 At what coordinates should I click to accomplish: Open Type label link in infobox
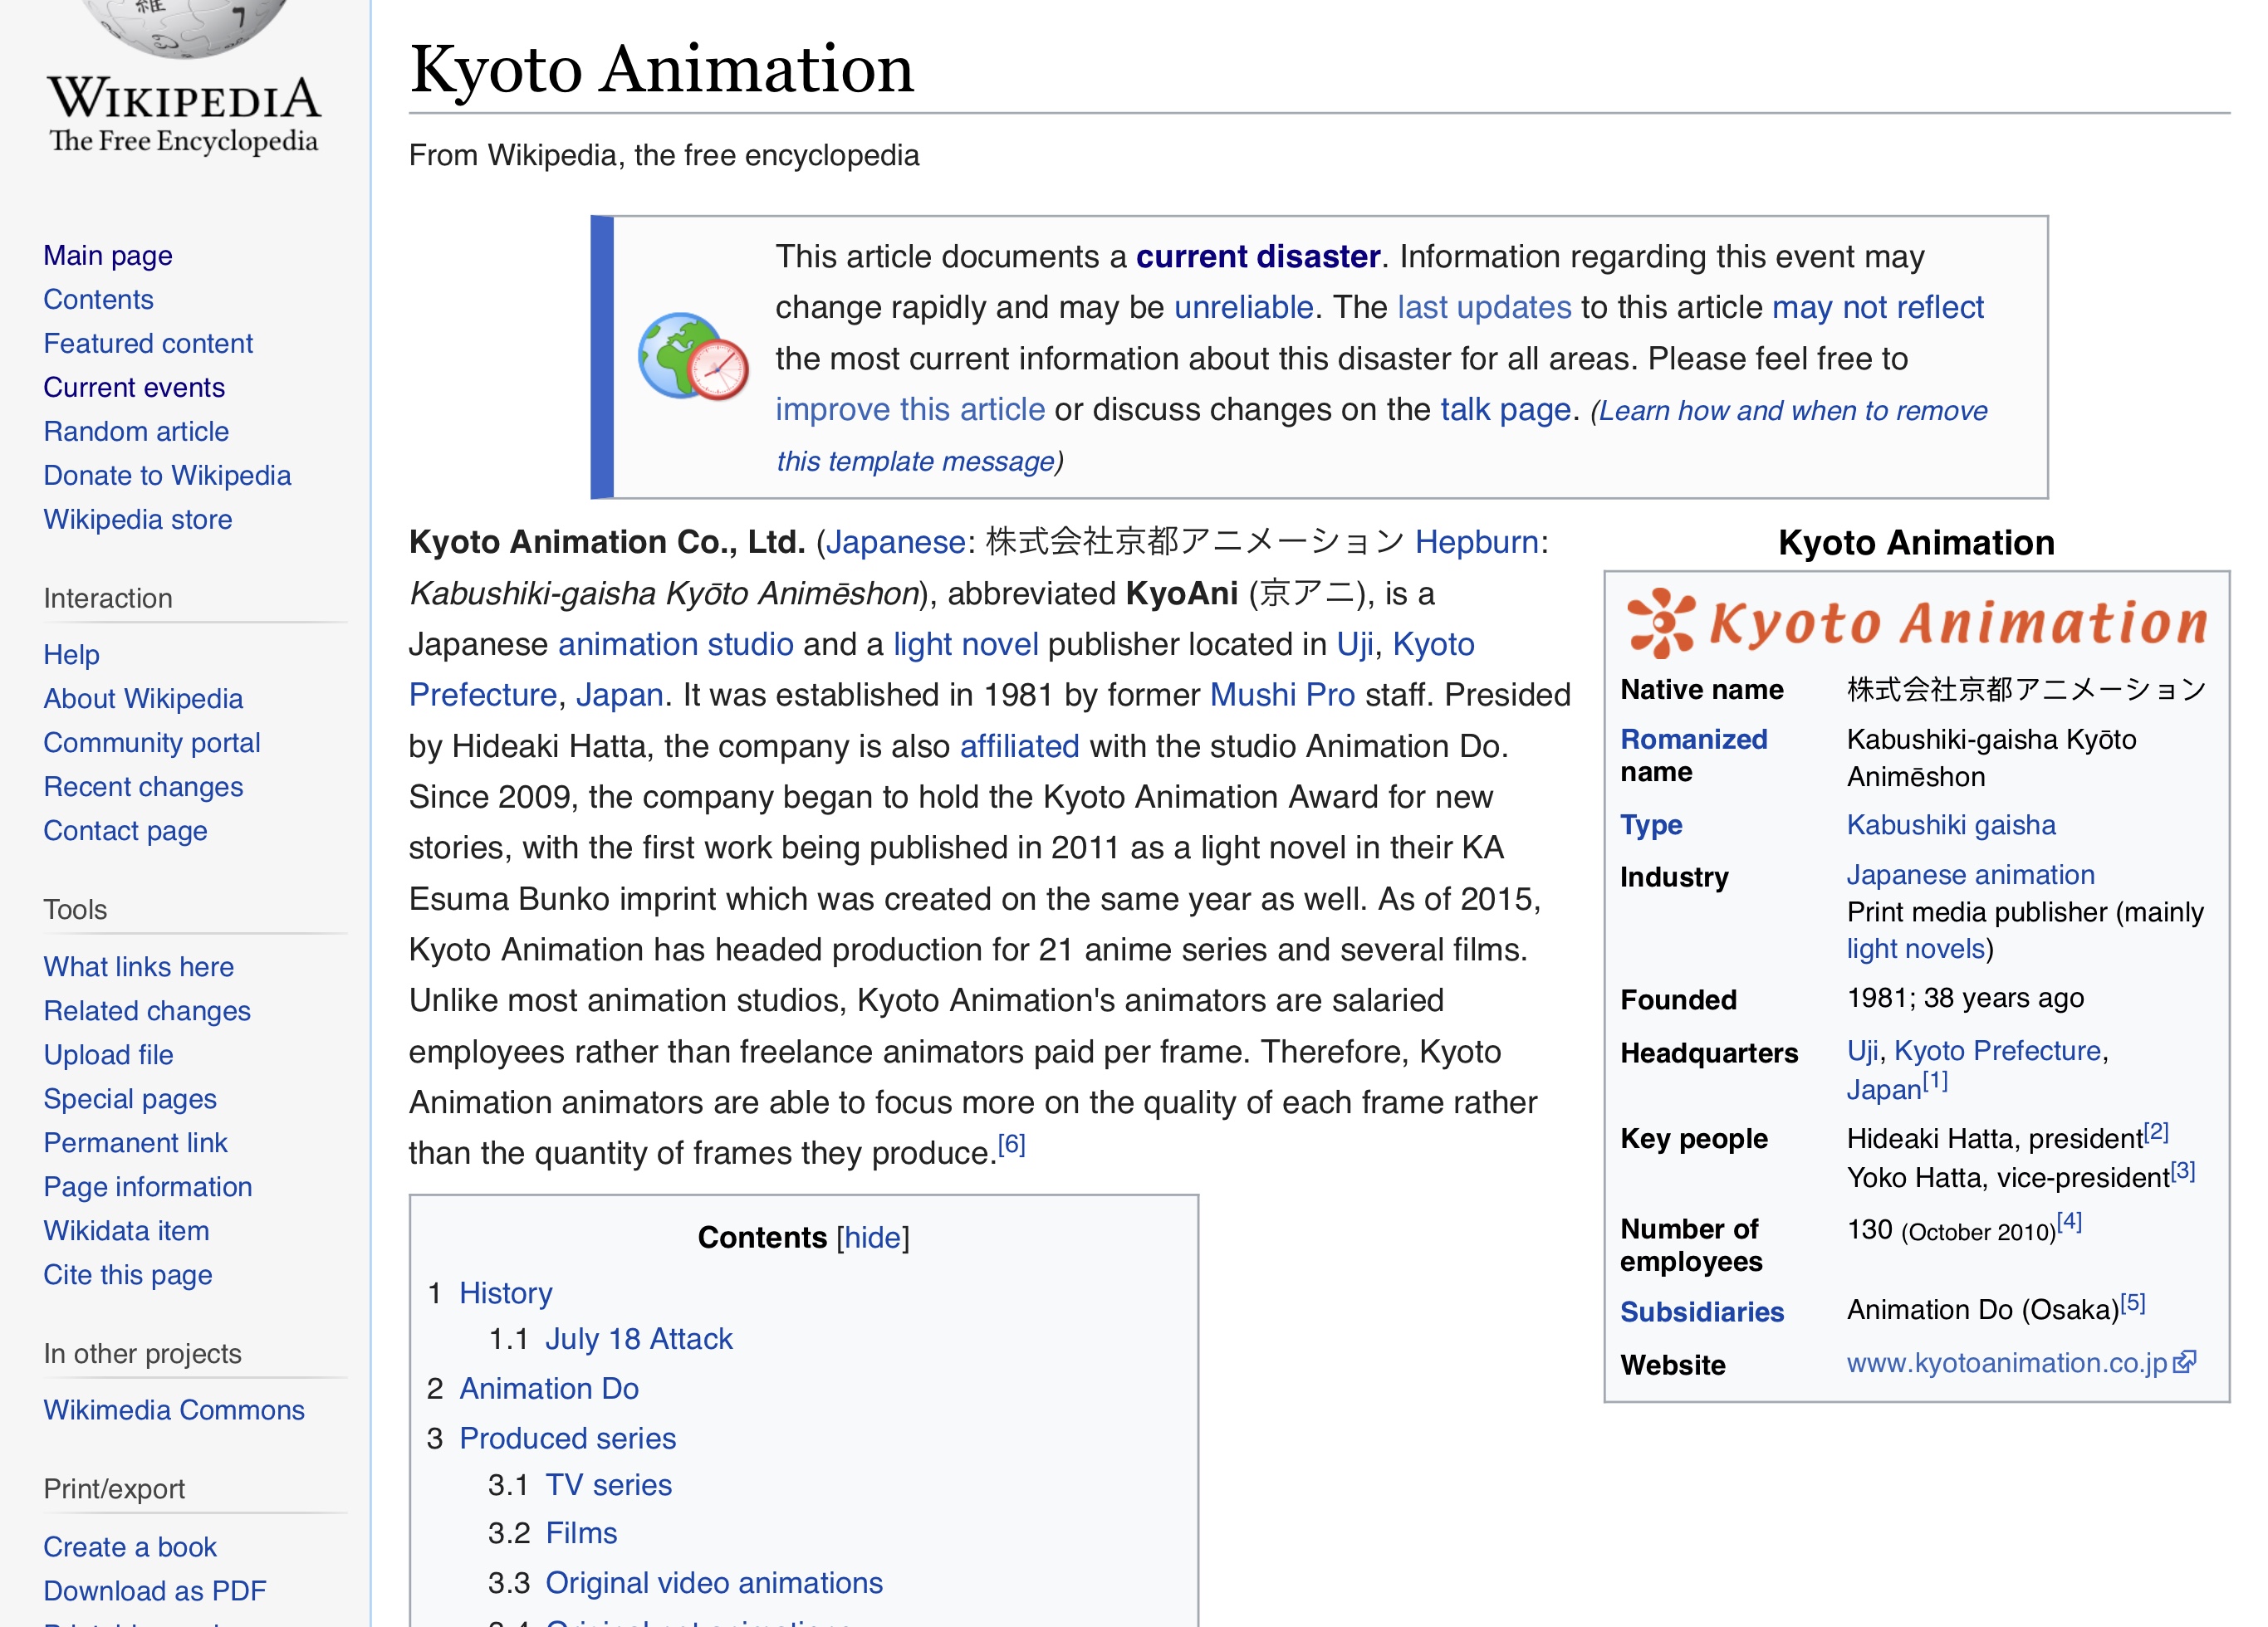(1651, 825)
